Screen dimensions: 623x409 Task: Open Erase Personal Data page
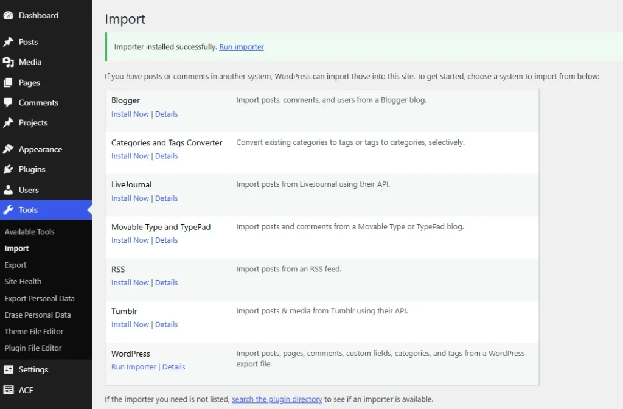(38, 315)
